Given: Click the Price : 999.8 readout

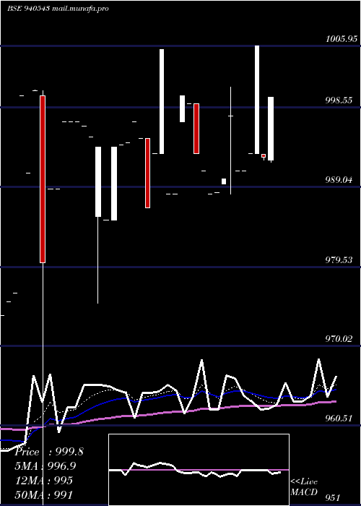Looking at the screenshot, I should coord(49,452).
